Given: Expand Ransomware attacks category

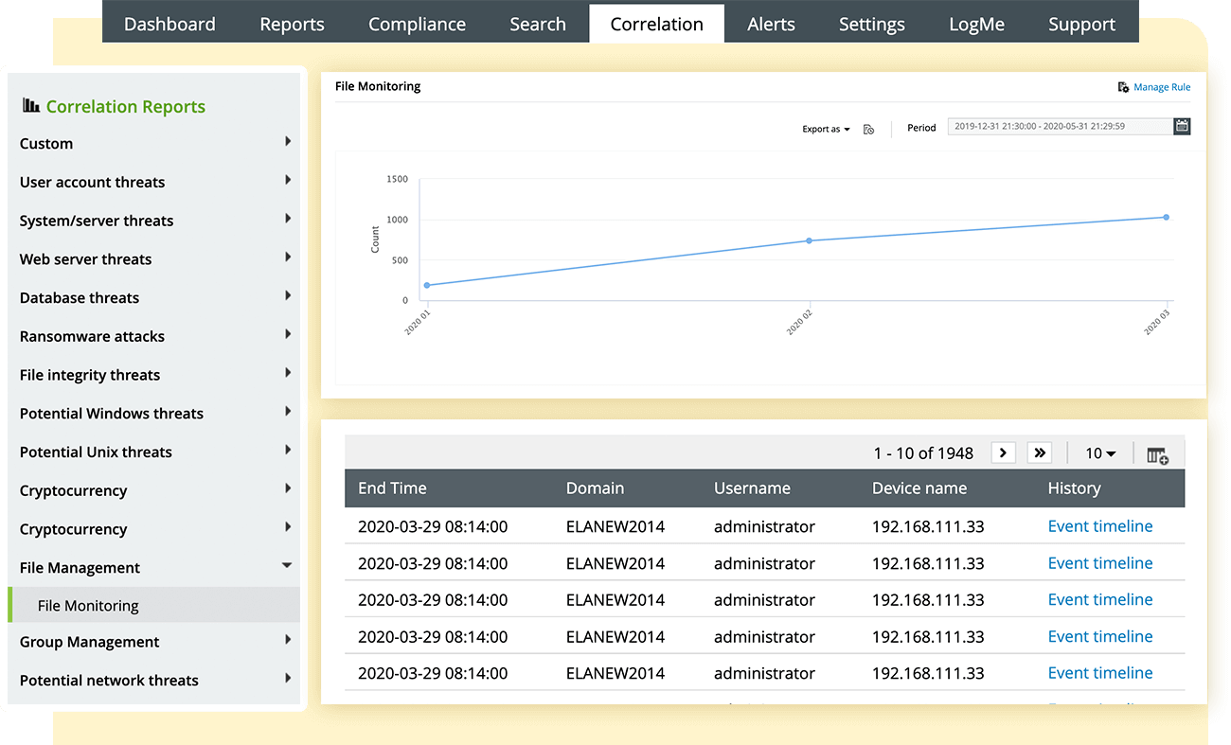Looking at the screenshot, I should coord(287,335).
